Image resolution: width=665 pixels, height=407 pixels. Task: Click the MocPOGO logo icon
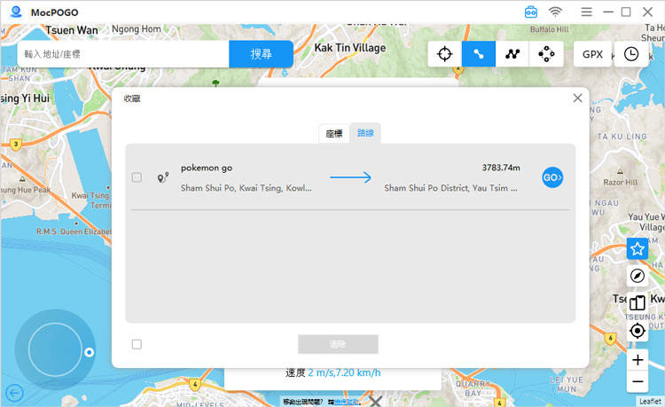[16, 12]
